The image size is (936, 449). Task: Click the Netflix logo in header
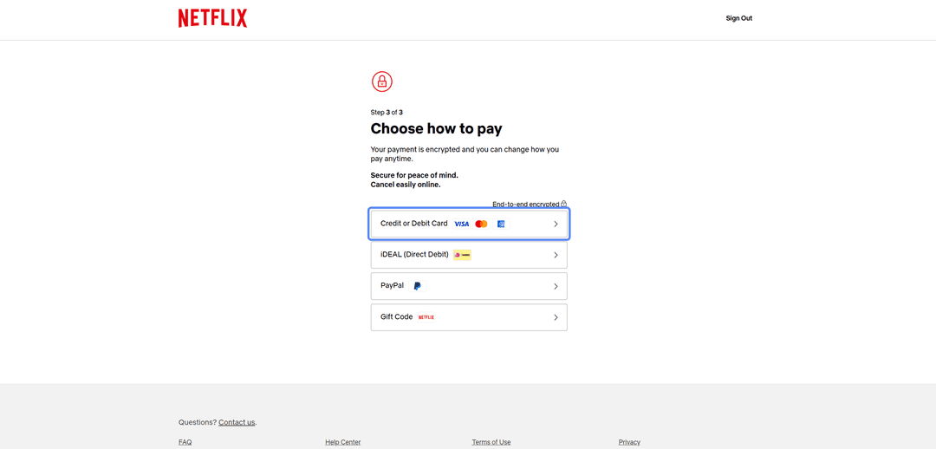click(x=212, y=18)
